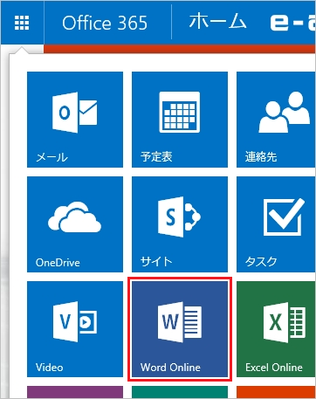The height and width of the screenshot is (399, 316).
Task: Launch the Excel Online tile
Action: point(276,329)
